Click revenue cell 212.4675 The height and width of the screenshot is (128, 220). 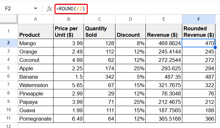click(164, 102)
